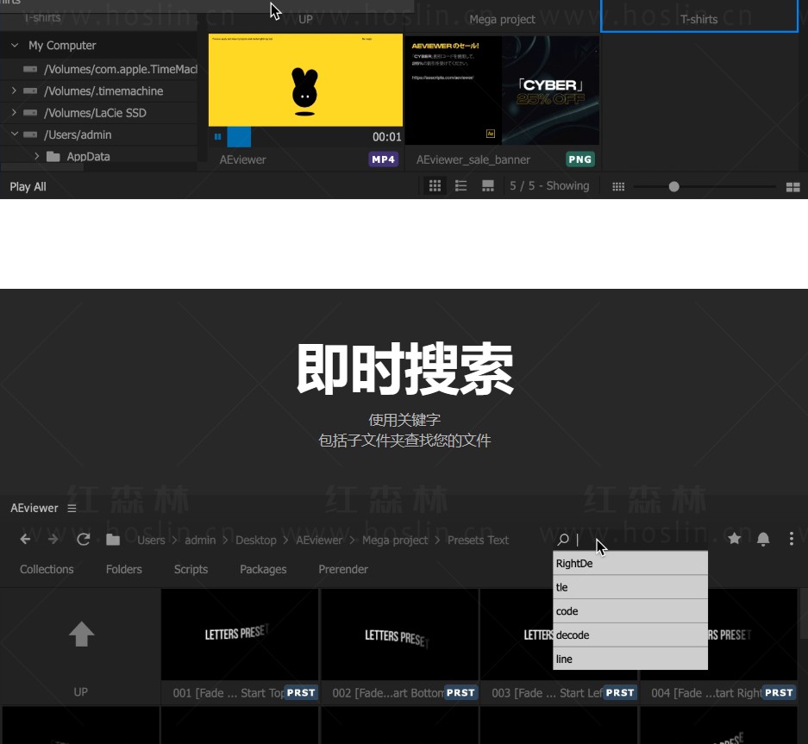Open favorites with the star icon

tap(735, 539)
